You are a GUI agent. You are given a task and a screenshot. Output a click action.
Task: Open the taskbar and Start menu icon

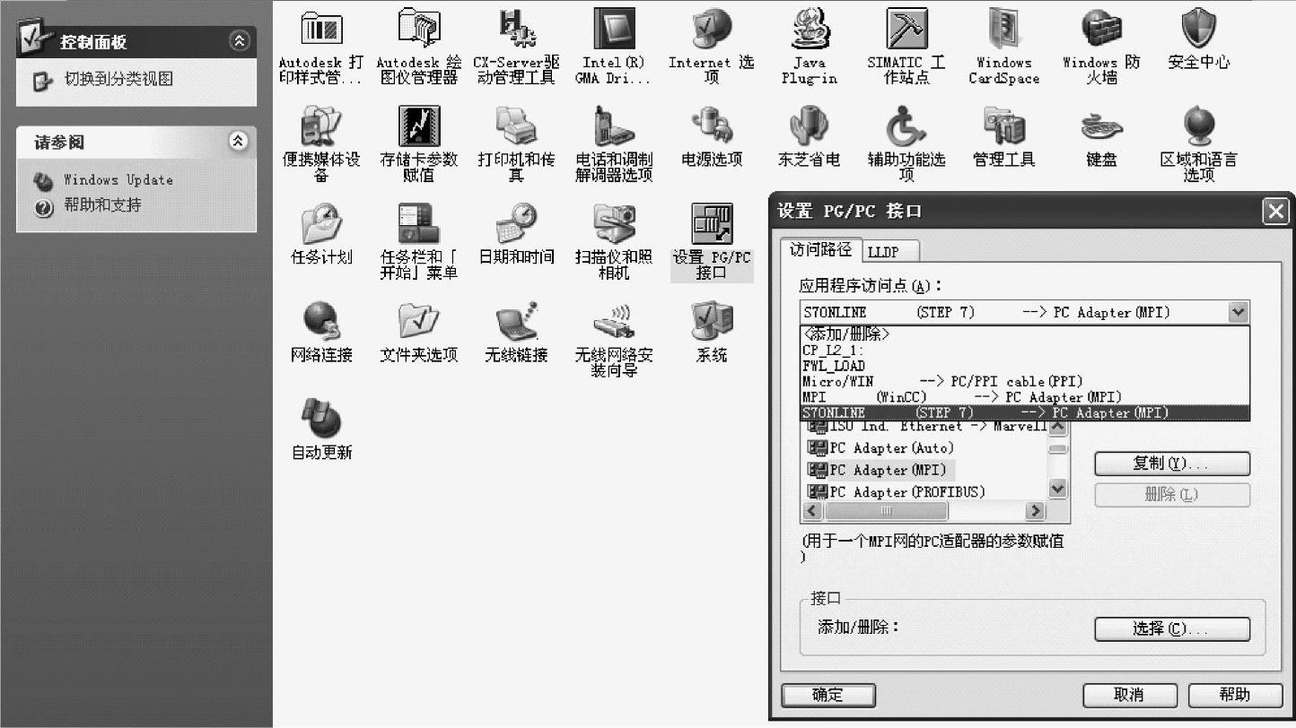pos(418,224)
